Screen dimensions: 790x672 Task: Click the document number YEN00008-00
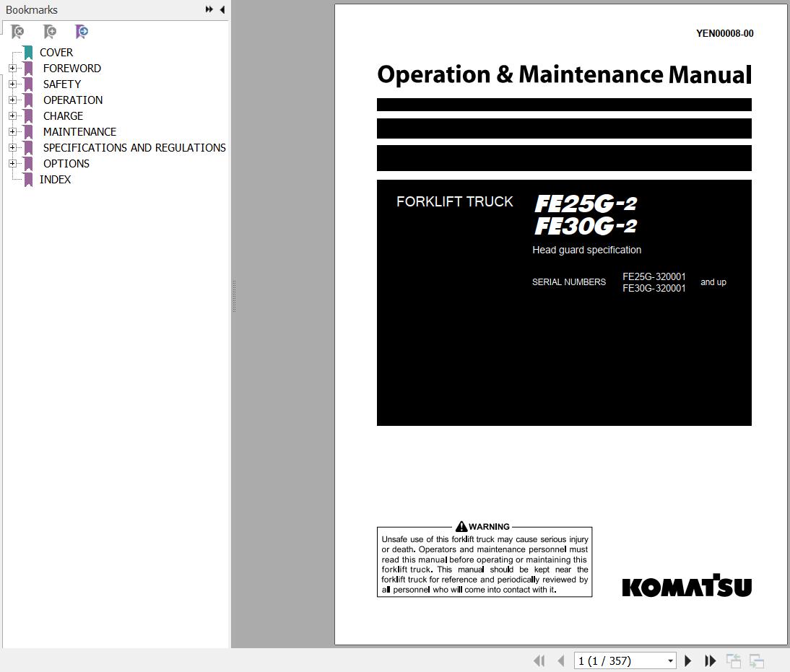pyautogui.click(x=724, y=33)
